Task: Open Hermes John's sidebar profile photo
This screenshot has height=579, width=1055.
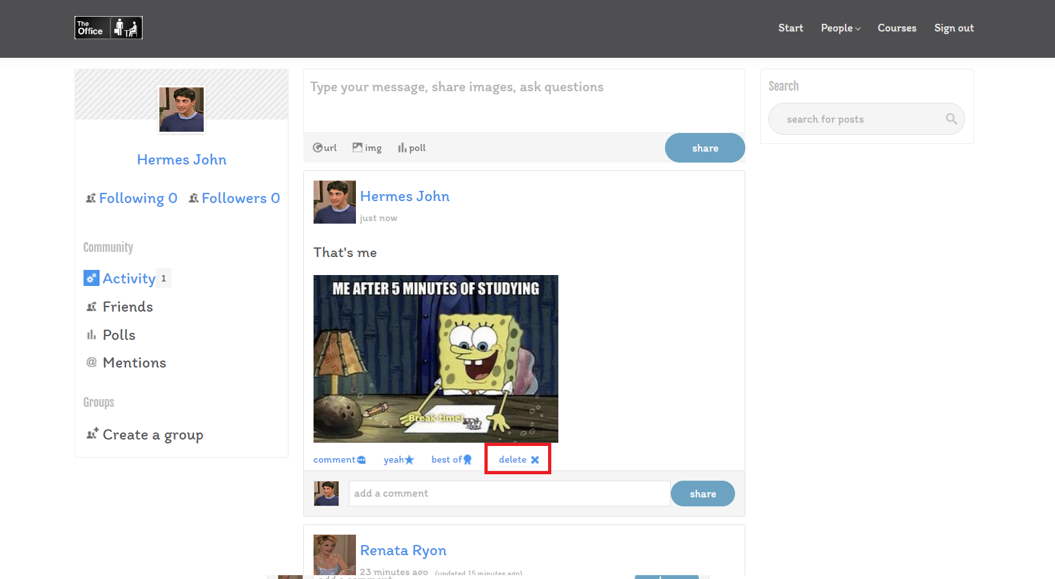Action: tap(182, 109)
